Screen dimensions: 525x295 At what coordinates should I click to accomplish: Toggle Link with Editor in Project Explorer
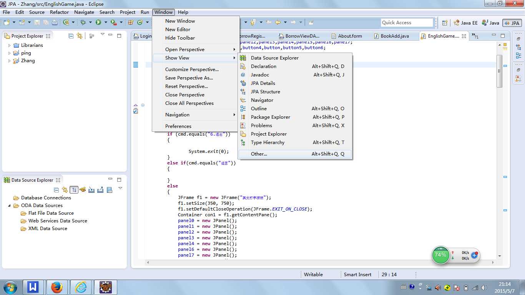[x=80, y=36]
